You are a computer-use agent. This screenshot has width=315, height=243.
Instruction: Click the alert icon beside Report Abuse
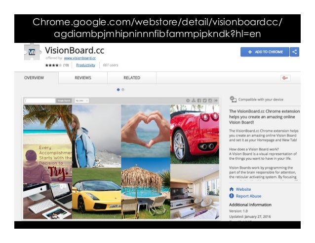click(232, 196)
